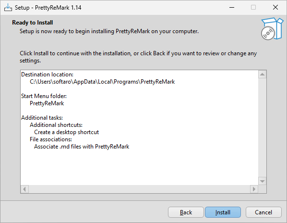Cancel the PrettyReMark setup
This screenshot has width=287, height=223.
point(263,212)
